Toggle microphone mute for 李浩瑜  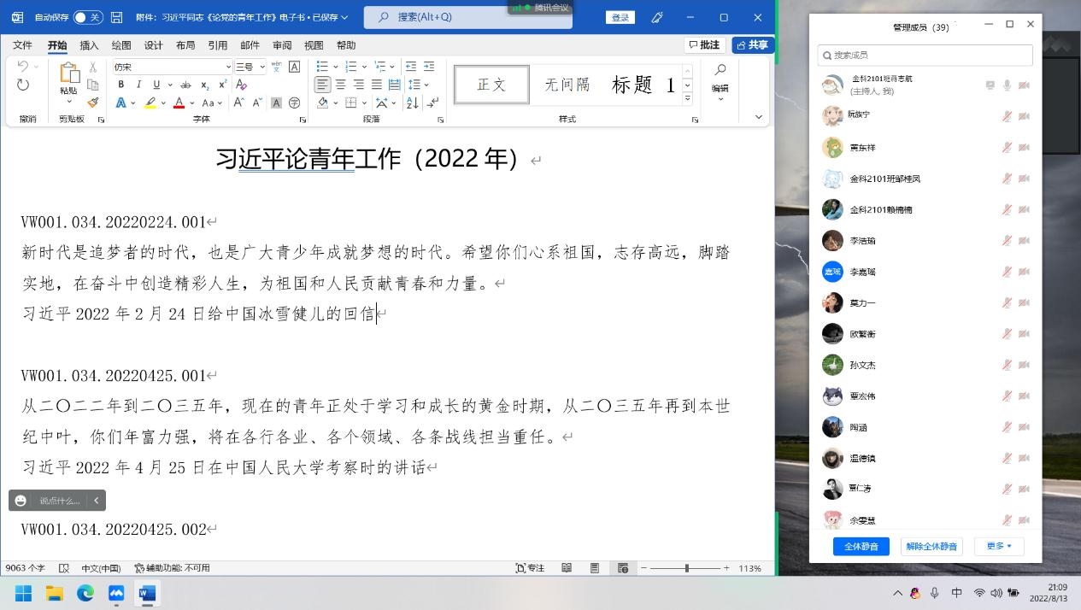(x=1007, y=241)
